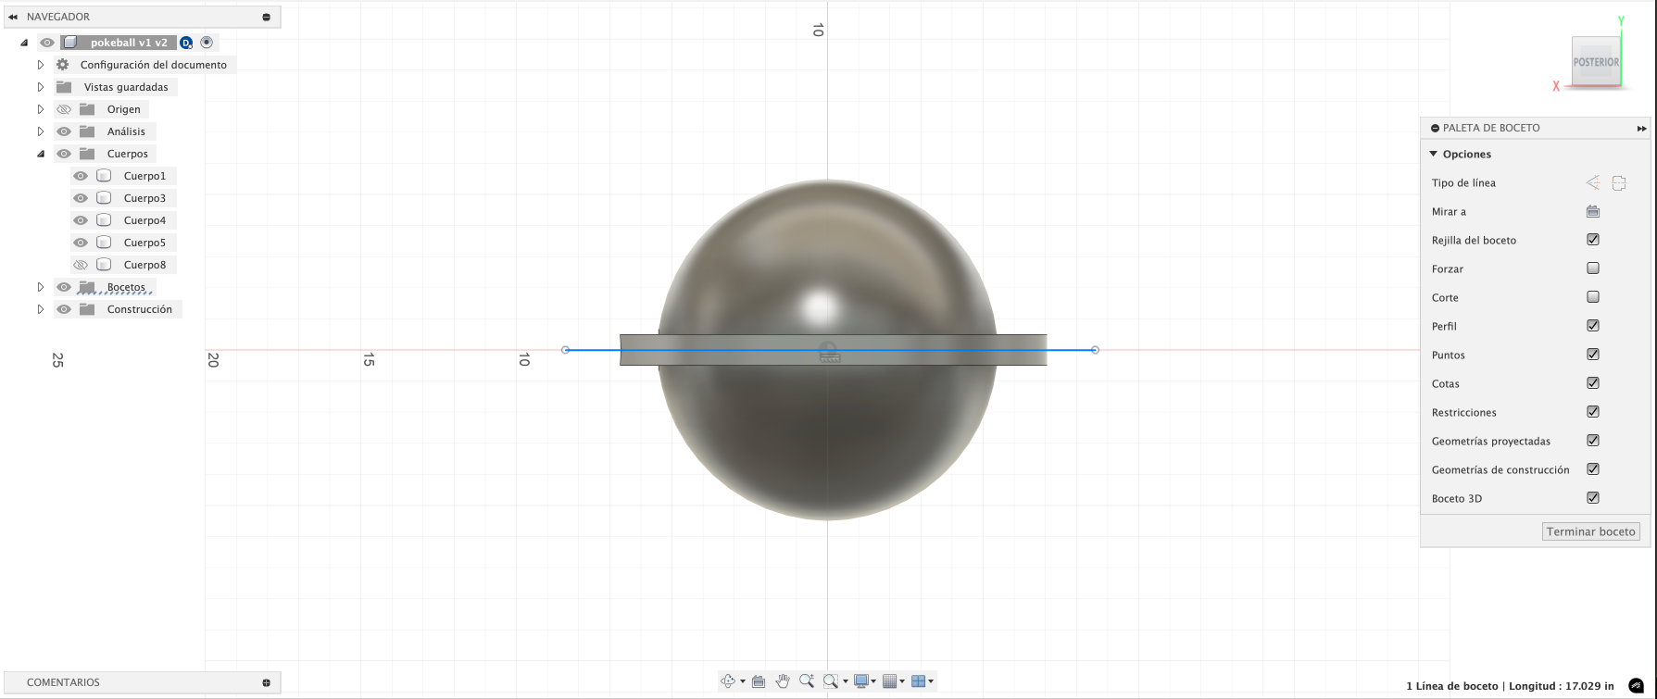Expand the Vistas guardadas node

(41, 87)
